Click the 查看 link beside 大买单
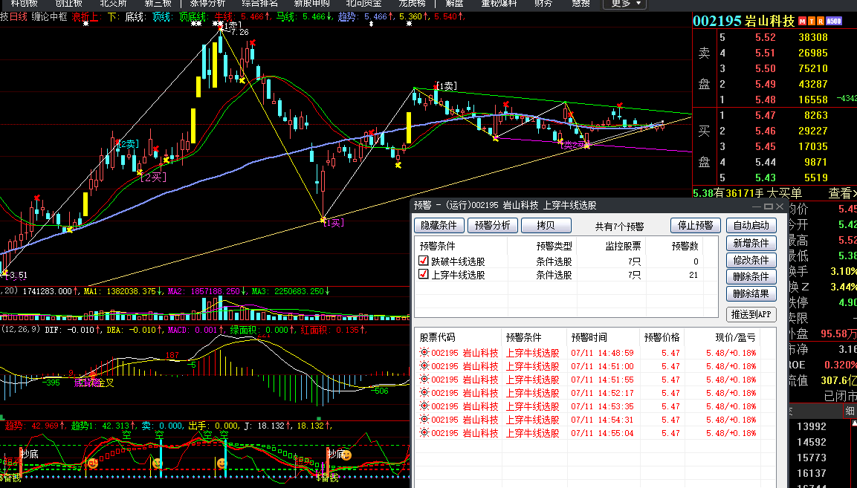The image size is (857, 488). [842, 193]
